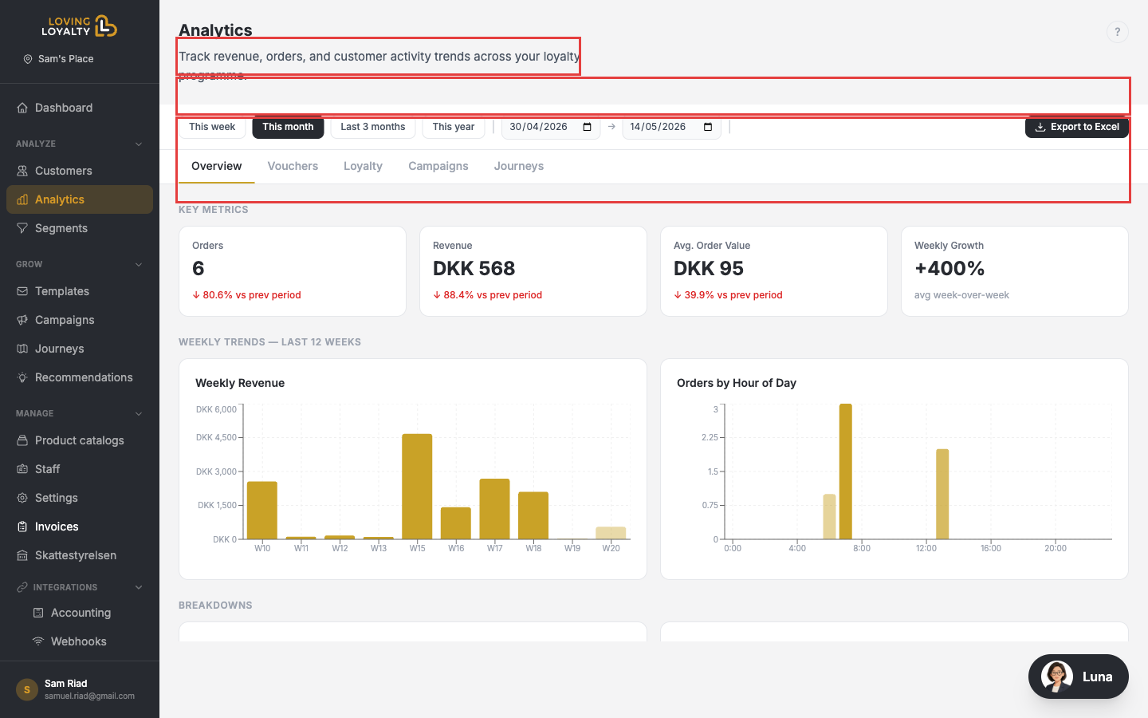The width and height of the screenshot is (1148, 718).
Task: Click the Analytics bar chart icon
Action: coord(22,199)
